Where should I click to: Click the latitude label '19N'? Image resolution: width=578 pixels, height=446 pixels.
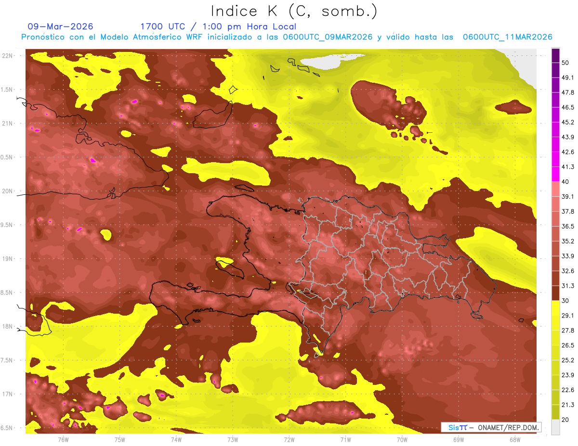tap(7, 259)
